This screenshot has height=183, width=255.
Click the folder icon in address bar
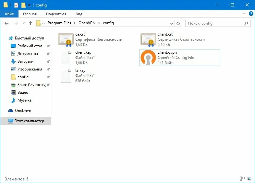[x=38, y=23]
